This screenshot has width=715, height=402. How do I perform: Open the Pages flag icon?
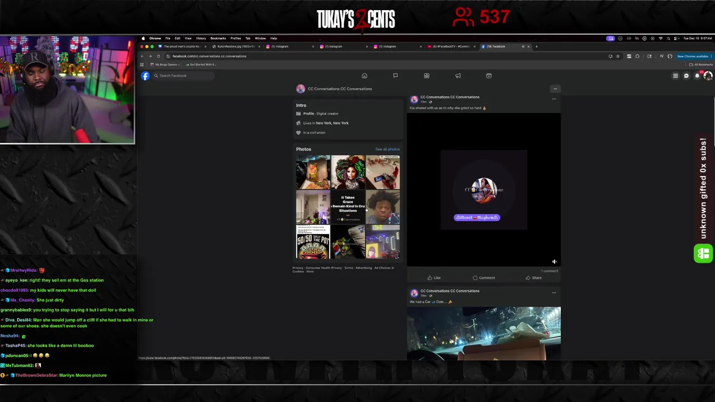[x=395, y=75]
